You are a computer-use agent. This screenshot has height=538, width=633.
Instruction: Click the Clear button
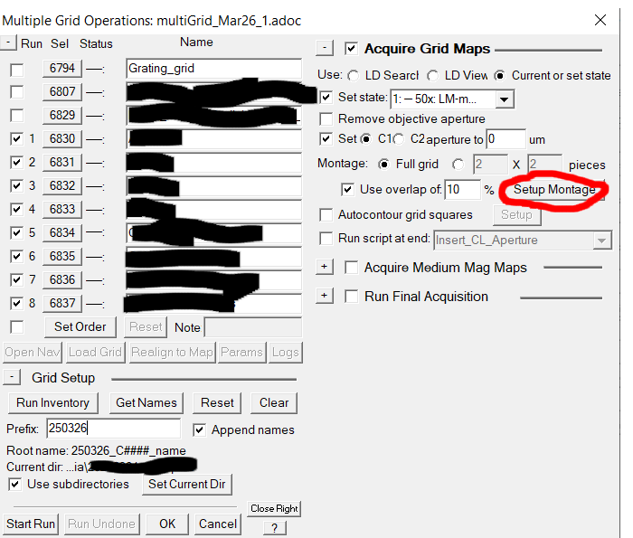(274, 402)
